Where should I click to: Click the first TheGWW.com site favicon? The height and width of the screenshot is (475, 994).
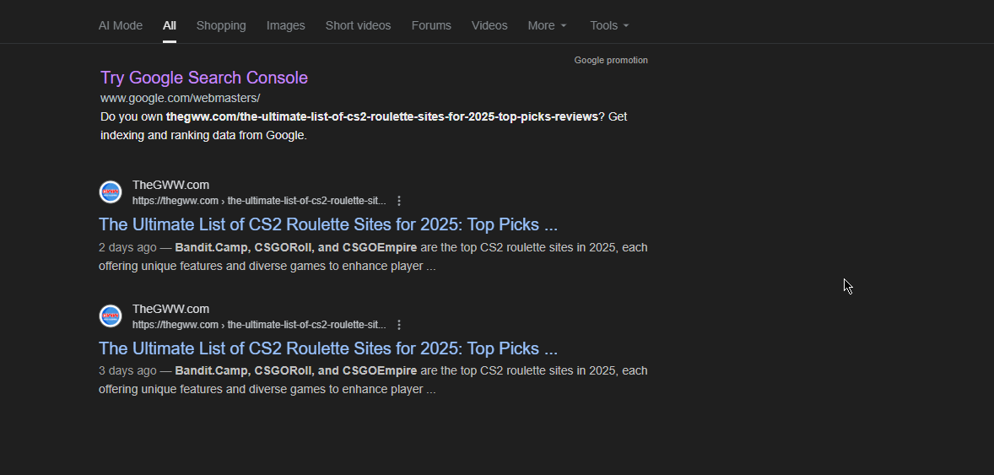[x=111, y=192]
